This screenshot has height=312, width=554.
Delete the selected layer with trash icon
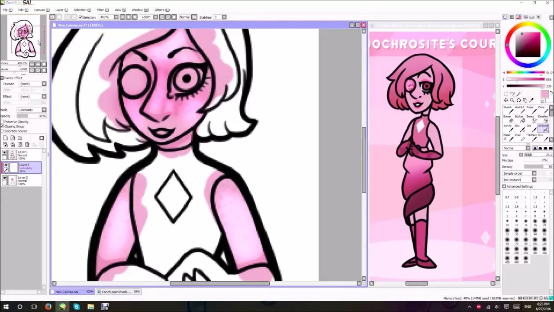click(x=27, y=145)
